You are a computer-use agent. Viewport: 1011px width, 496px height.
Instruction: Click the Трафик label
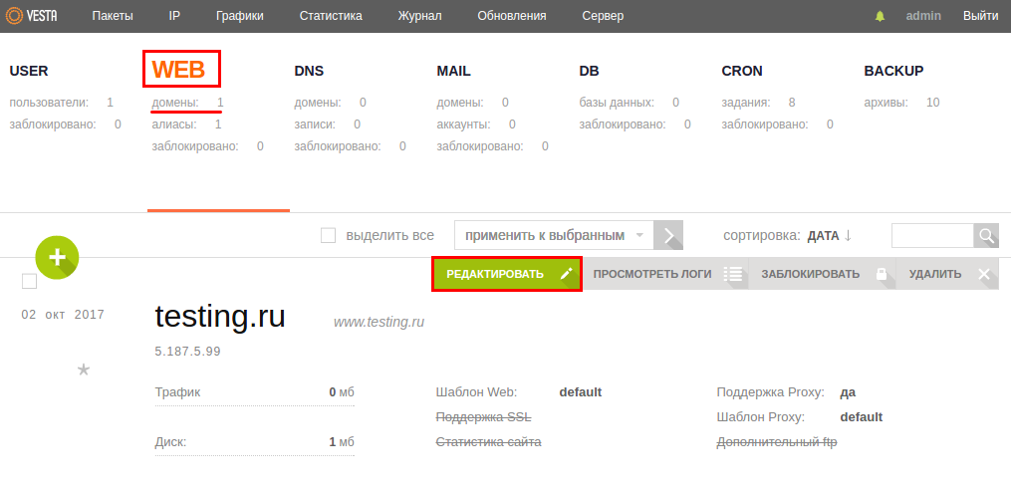click(178, 392)
